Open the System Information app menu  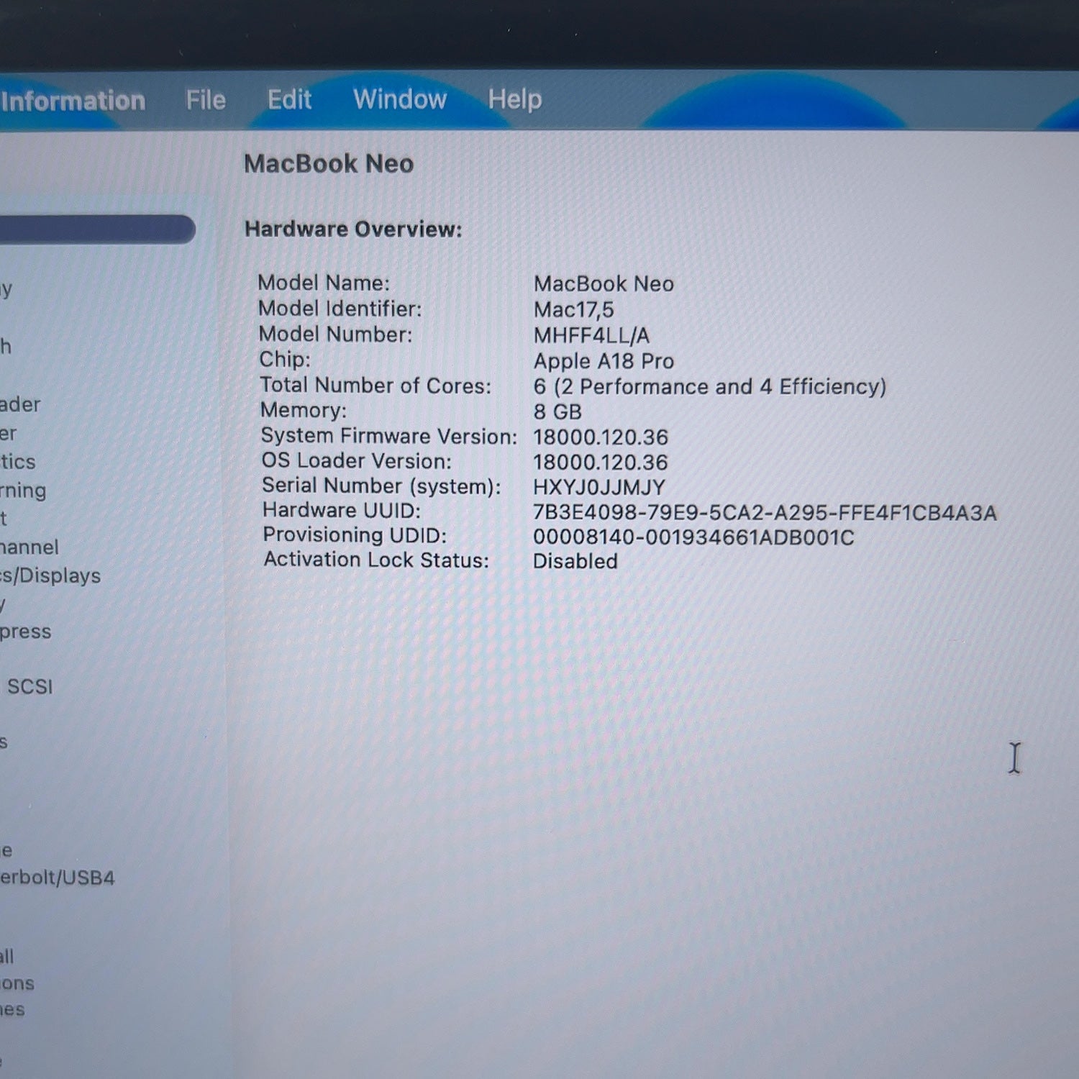coord(73,101)
